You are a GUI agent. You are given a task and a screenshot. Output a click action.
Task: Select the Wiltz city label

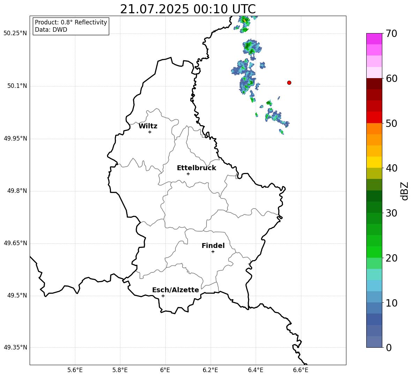[x=148, y=126]
